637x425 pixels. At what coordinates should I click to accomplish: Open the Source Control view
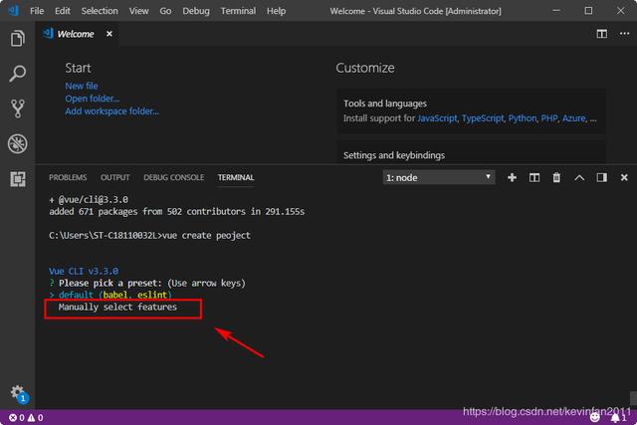click(x=18, y=108)
